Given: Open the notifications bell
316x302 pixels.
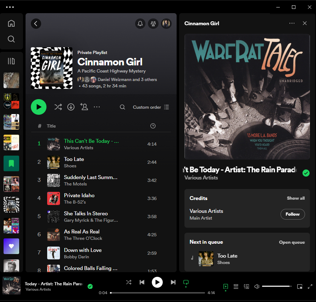Looking at the screenshot, I should tap(140, 23).
